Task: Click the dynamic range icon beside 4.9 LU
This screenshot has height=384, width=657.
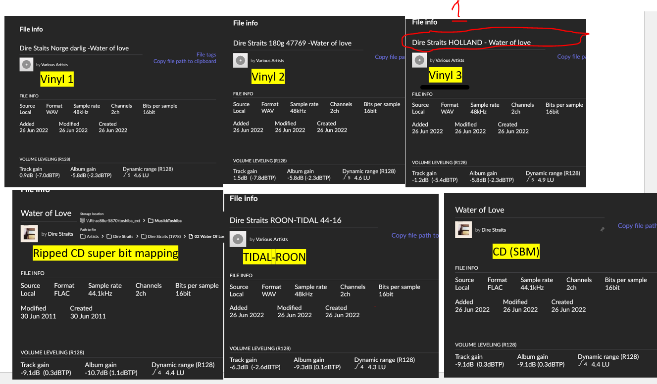Action: click(x=530, y=180)
